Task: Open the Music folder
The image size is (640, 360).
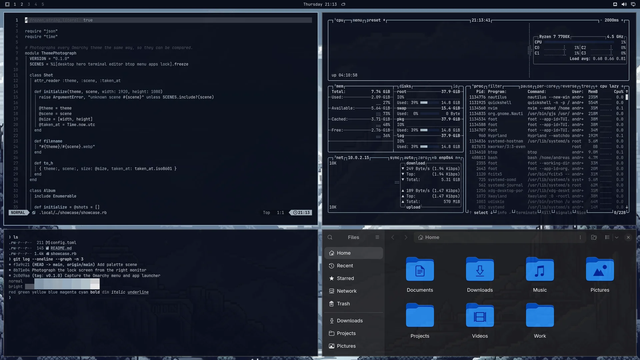Action: click(540, 275)
